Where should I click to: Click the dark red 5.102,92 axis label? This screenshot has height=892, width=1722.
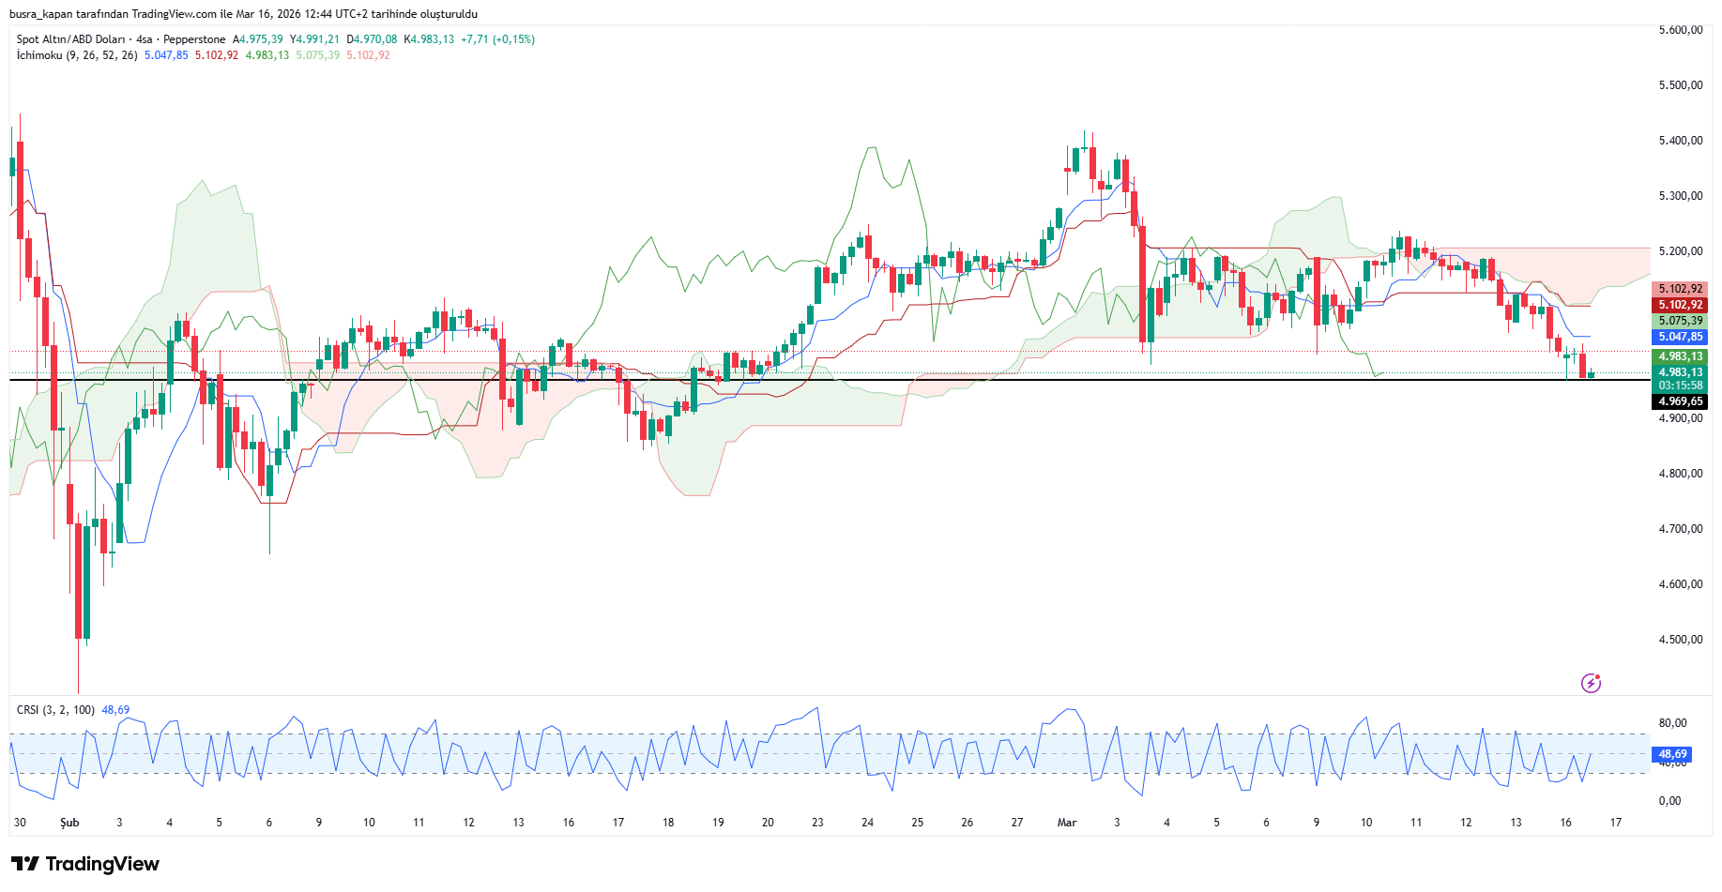pos(1679,305)
